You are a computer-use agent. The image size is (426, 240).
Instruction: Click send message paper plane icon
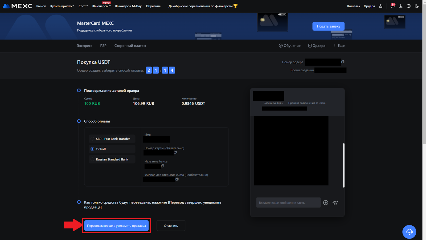click(335, 203)
